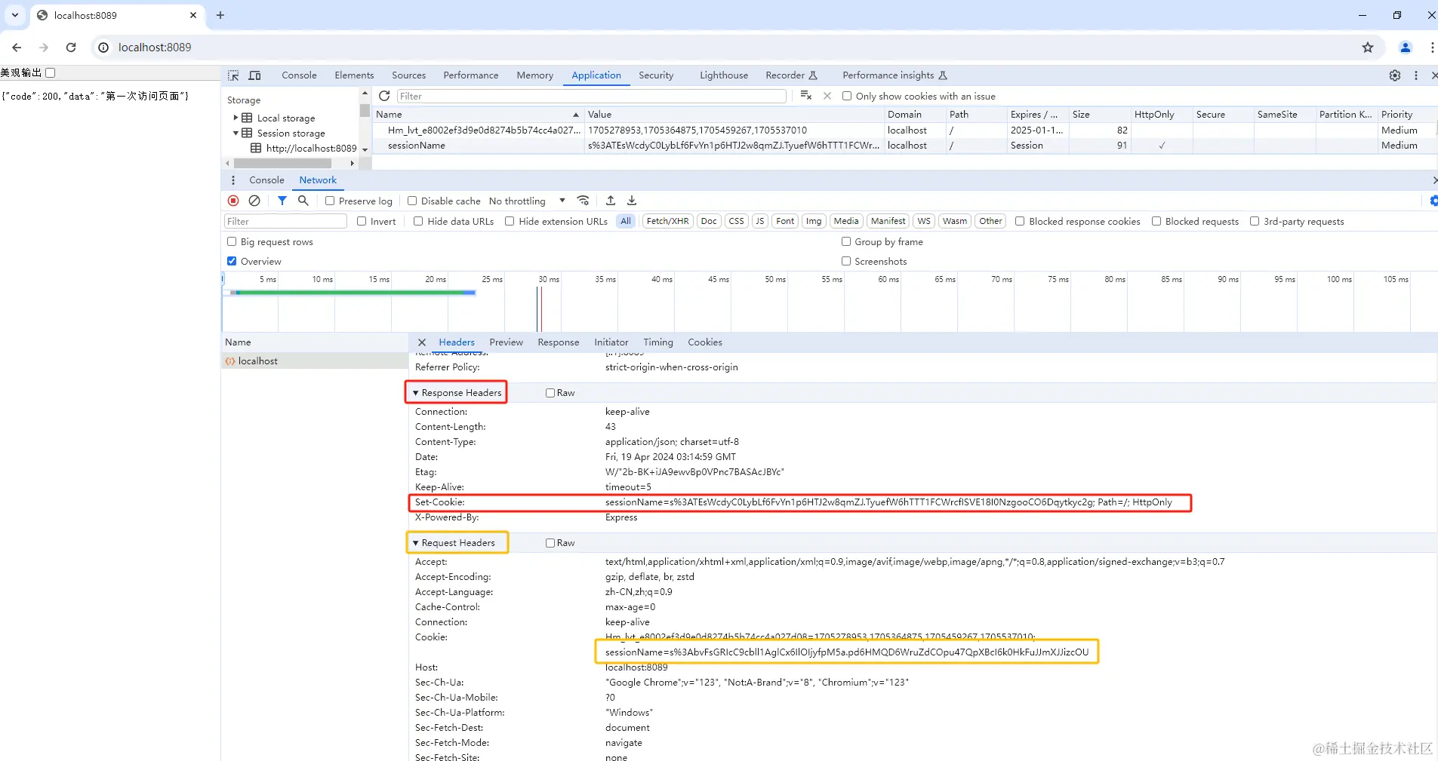Show All request types
This screenshot has width=1438, height=761.
626,222
